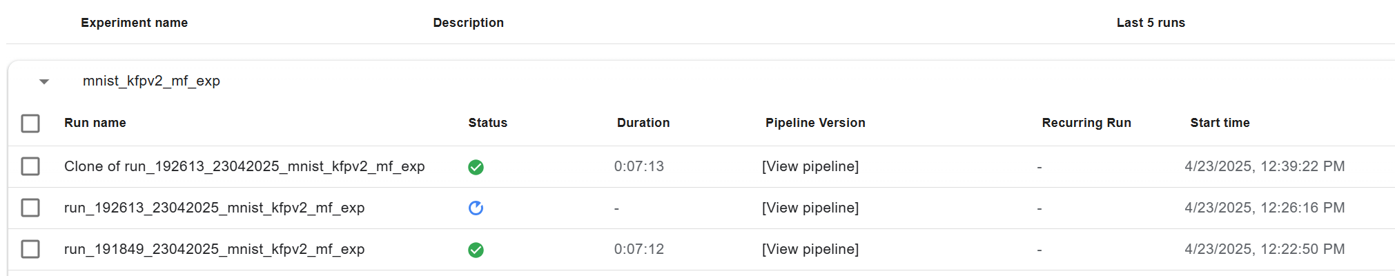
Task: Click the Duration column header
Action: click(643, 123)
